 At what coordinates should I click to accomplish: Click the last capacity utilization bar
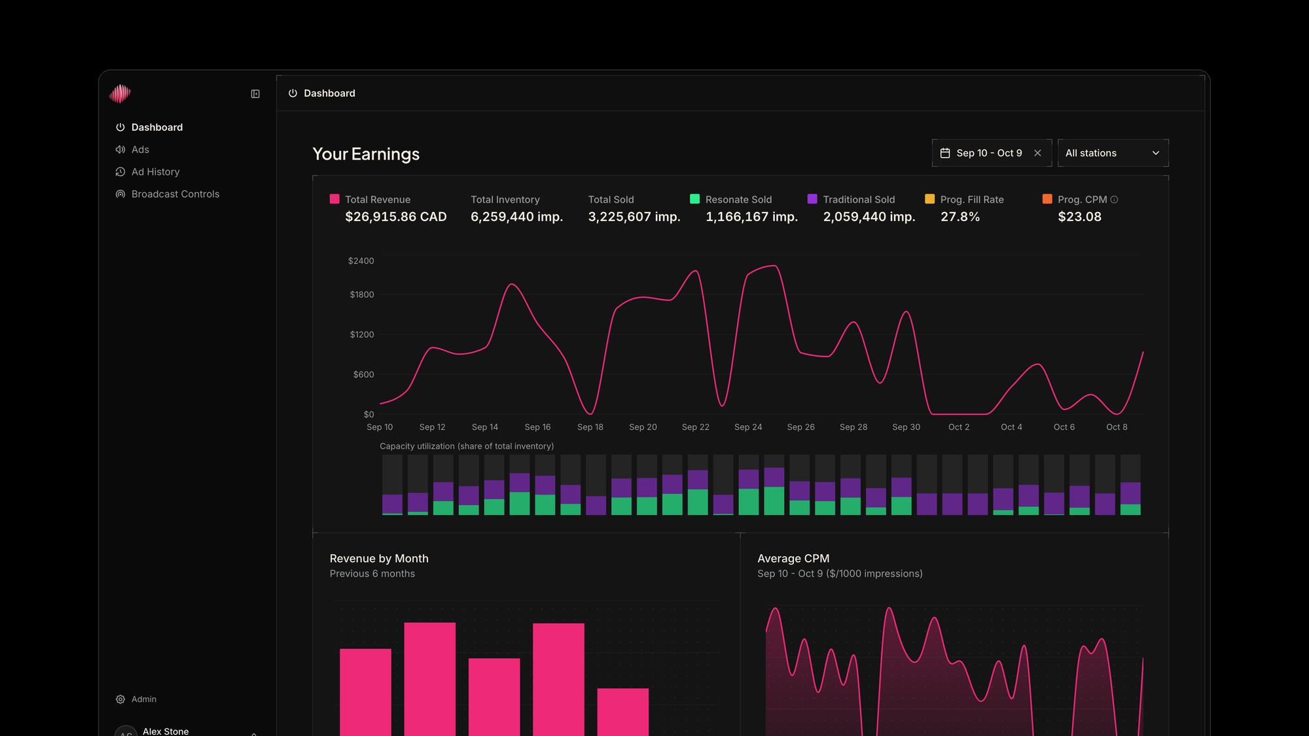(x=1130, y=485)
